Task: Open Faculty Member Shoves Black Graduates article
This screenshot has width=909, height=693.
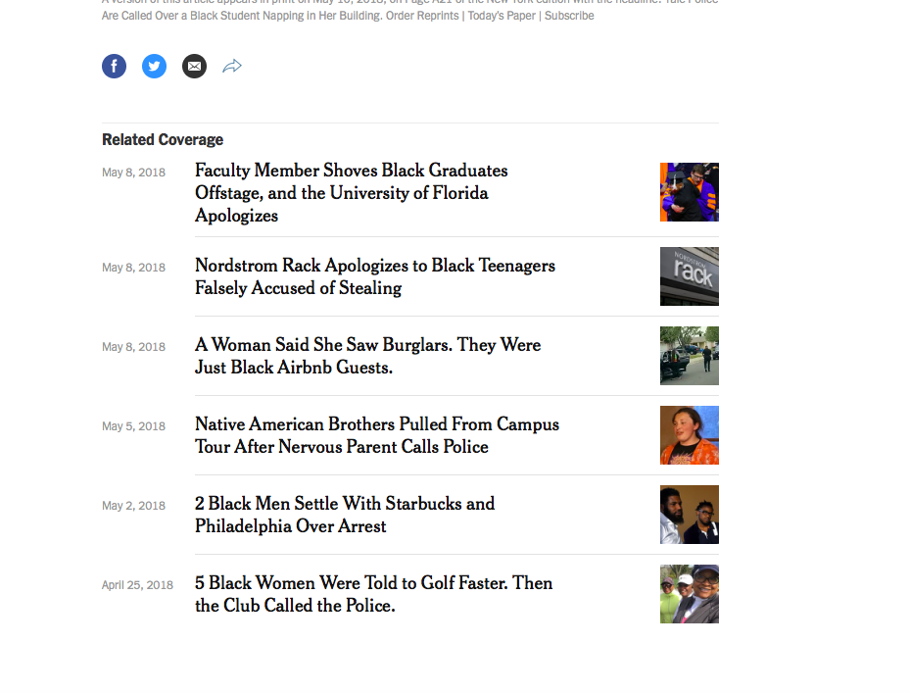Action: coord(352,193)
